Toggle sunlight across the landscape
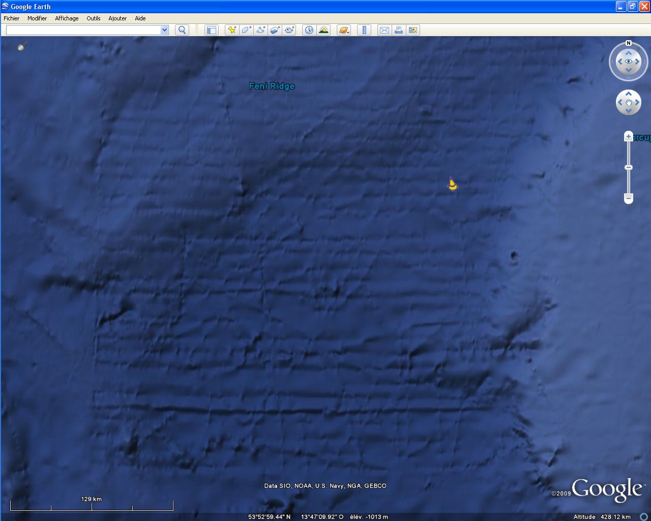This screenshot has width=651, height=521. tap(323, 30)
